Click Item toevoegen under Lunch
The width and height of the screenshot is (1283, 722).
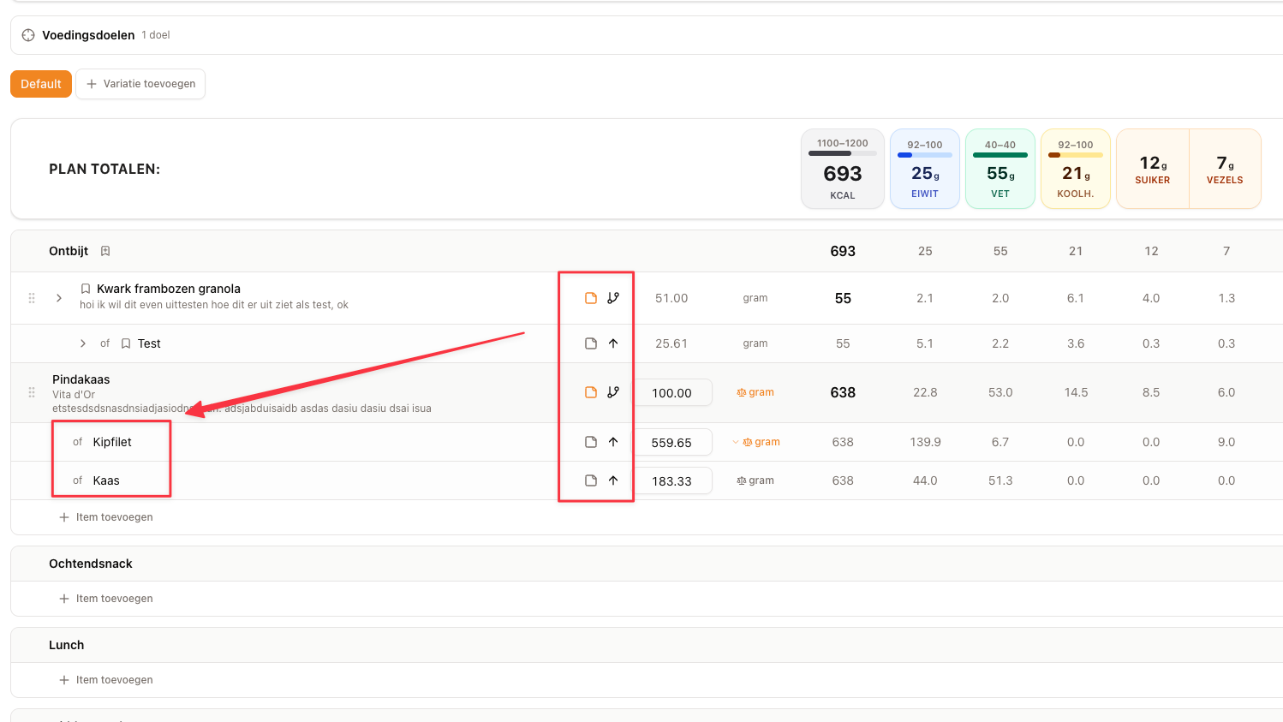pyautogui.click(x=106, y=680)
